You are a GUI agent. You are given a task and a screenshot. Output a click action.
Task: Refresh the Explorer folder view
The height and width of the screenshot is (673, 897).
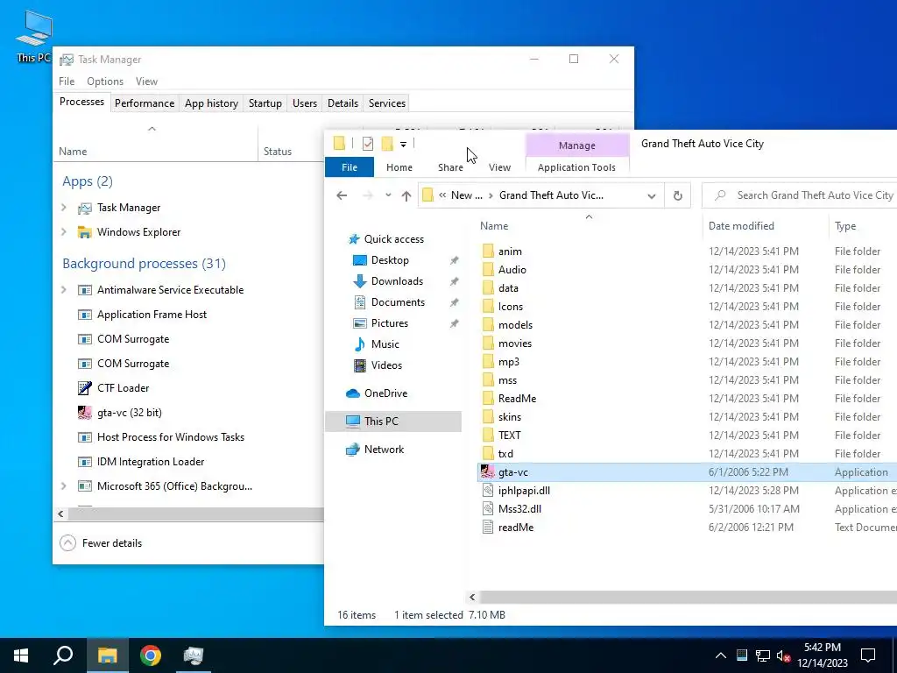[x=677, y=195]
